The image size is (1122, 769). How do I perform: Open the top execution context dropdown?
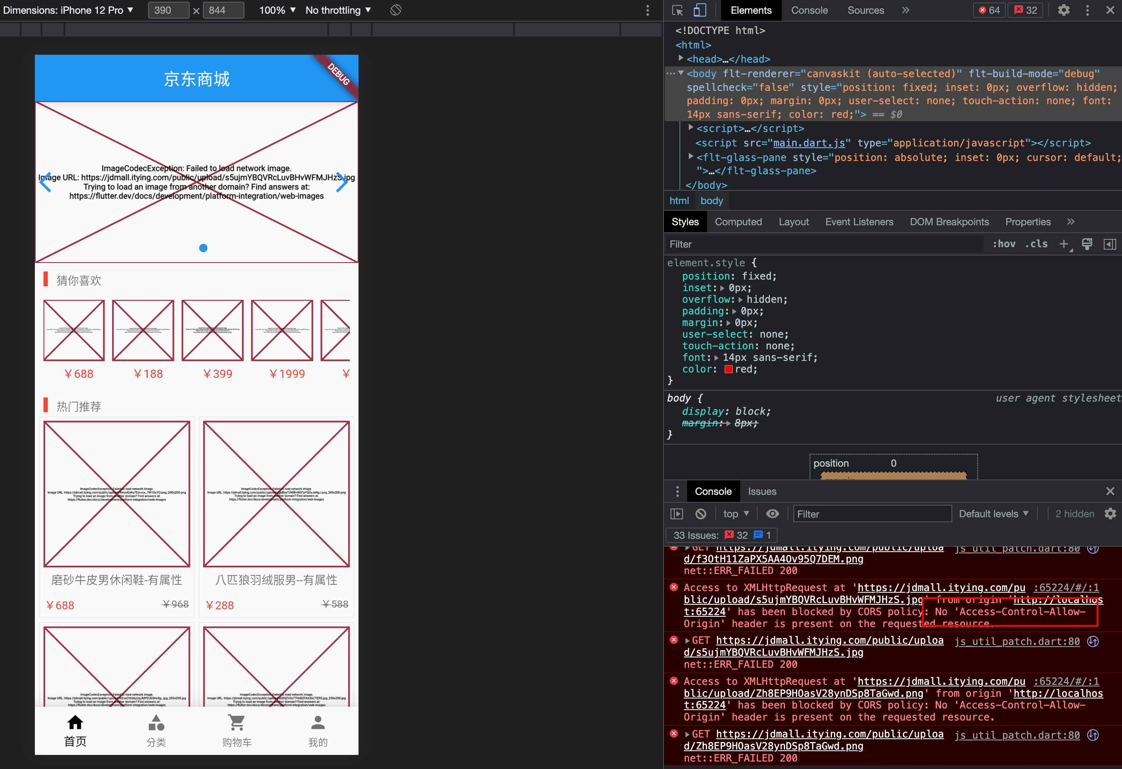click(x=736, y=514)
